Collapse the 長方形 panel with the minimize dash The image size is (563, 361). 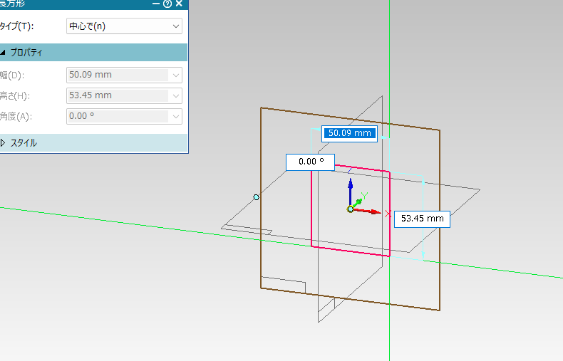tap(156, 4)
